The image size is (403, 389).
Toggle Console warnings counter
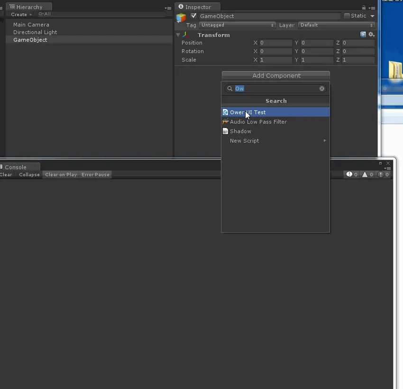point(367,175)
